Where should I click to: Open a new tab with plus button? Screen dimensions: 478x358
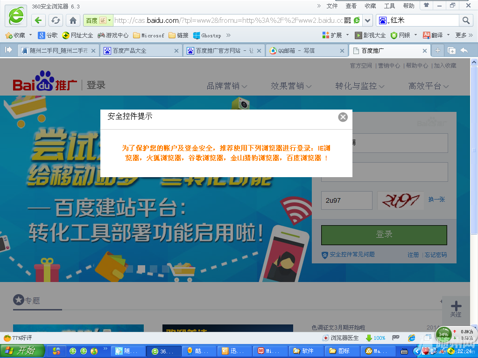pyautogui.click(x=438, y=50)
